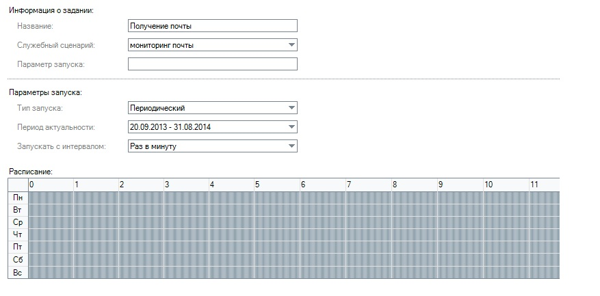Focus the empty Параметр запуска text field
Screen dimensions: 600x296
(212, 64)
